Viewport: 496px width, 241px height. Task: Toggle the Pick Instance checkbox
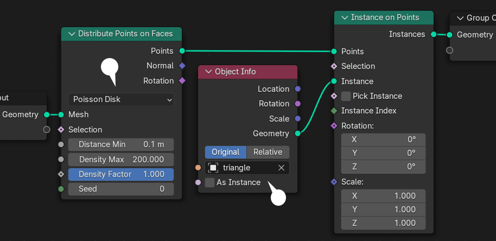click(346, 96)
